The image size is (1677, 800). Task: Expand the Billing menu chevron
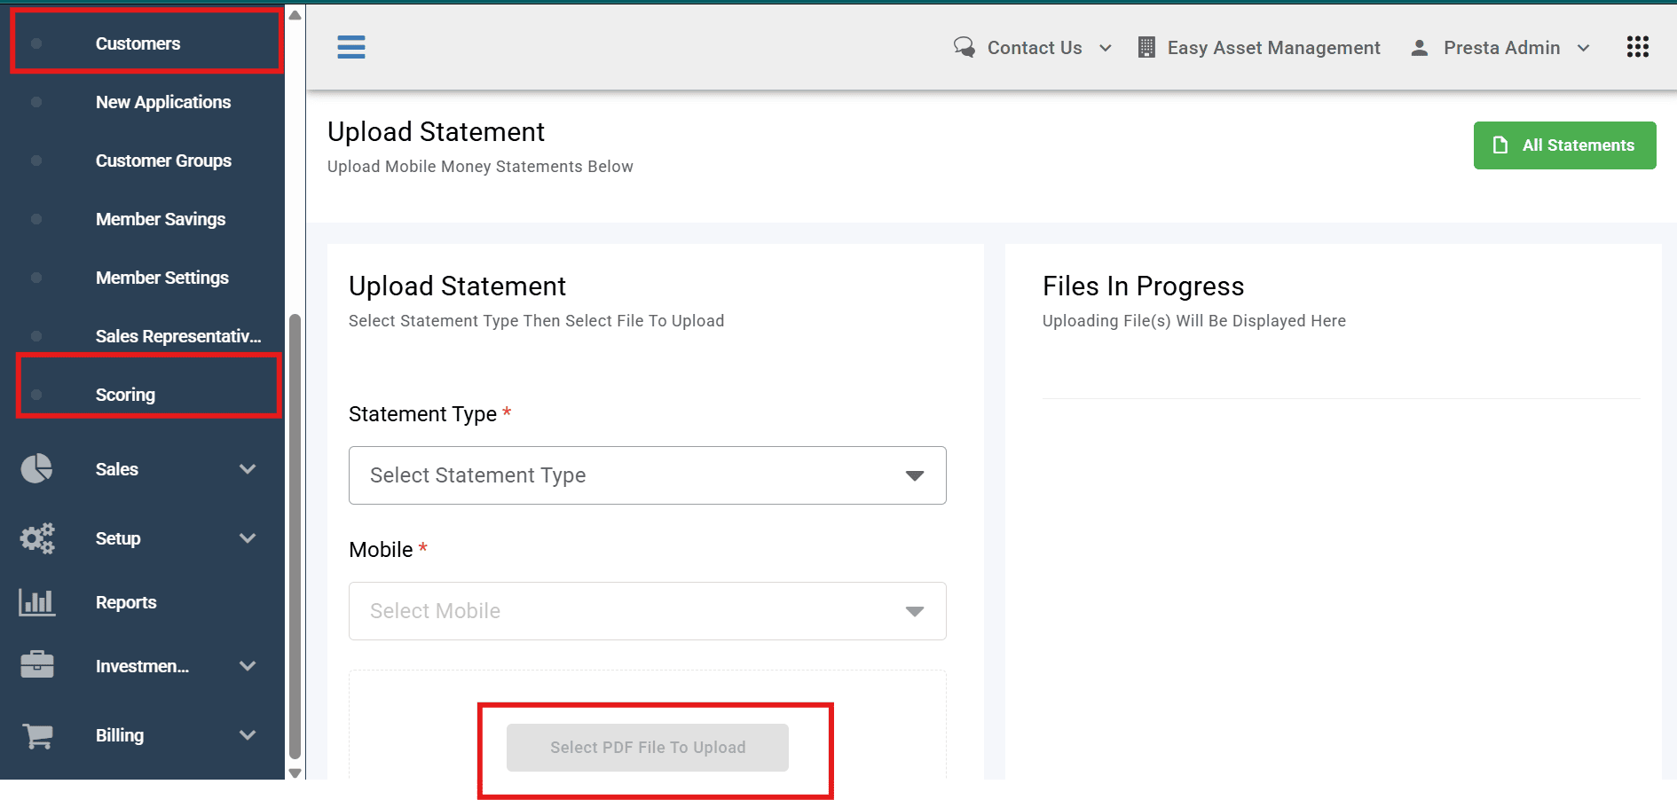pos(248,734)
